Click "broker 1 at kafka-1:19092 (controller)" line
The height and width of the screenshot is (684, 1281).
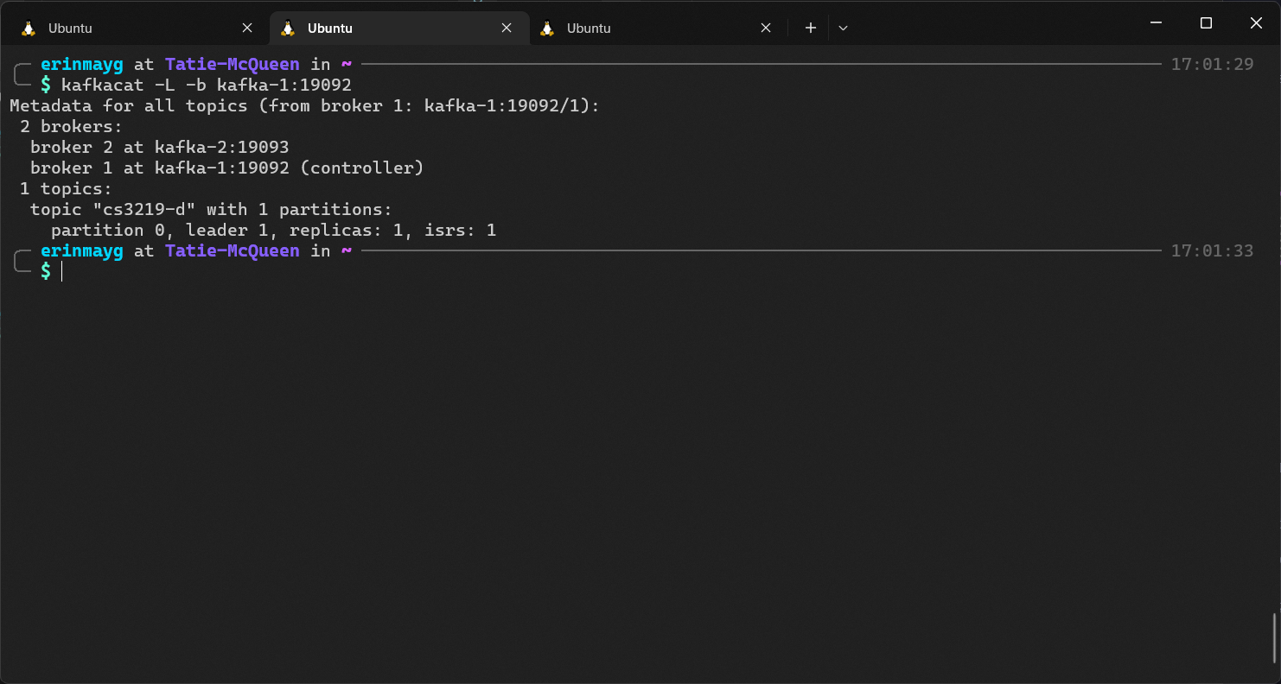[227, 168]
